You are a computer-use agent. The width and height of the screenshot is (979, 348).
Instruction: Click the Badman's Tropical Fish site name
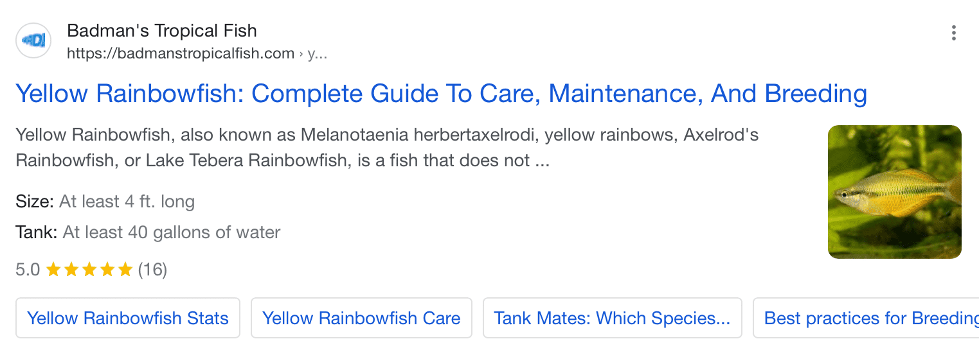point(162,30)
